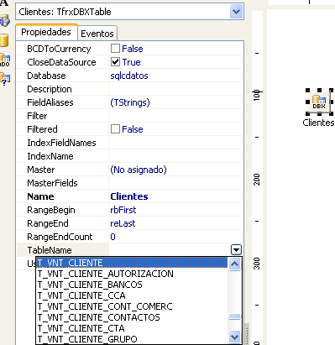The height and width of the screenshot is (345, 335).
Task: Select T_VNT_CLIENTE_GRUPO table entry
Action: (x=132, y=339)
